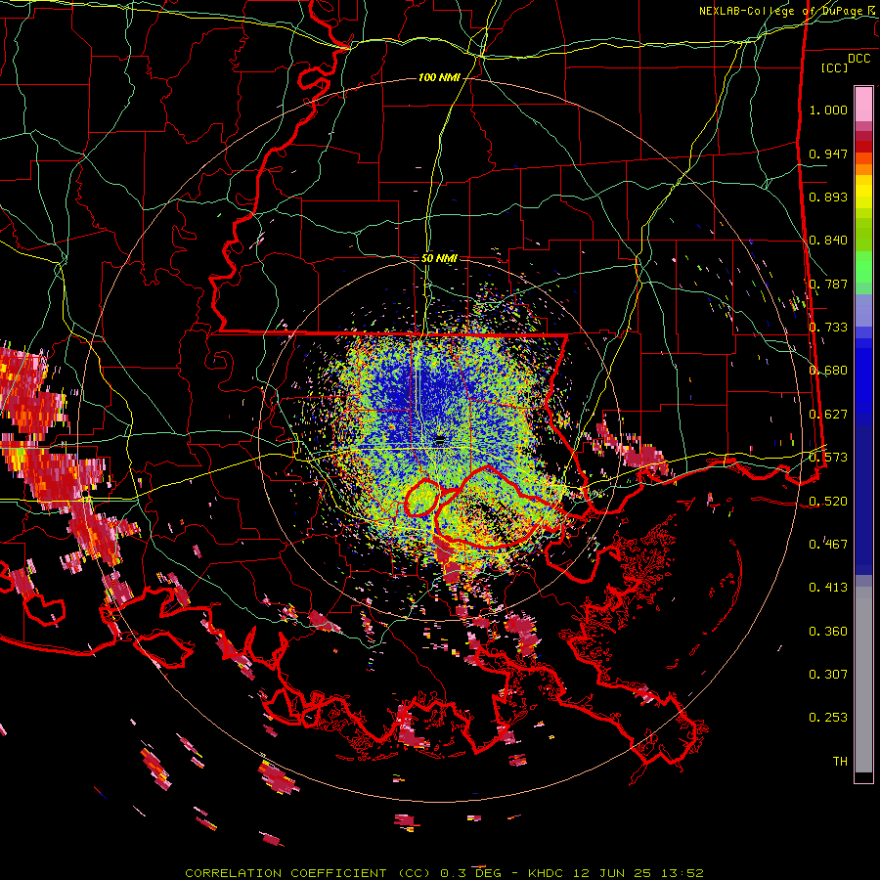Click the CORRELATION COEFFICIENT (CC) footer title
The height and width of the screenshot is (880, 880).
(x=308, y=873)
